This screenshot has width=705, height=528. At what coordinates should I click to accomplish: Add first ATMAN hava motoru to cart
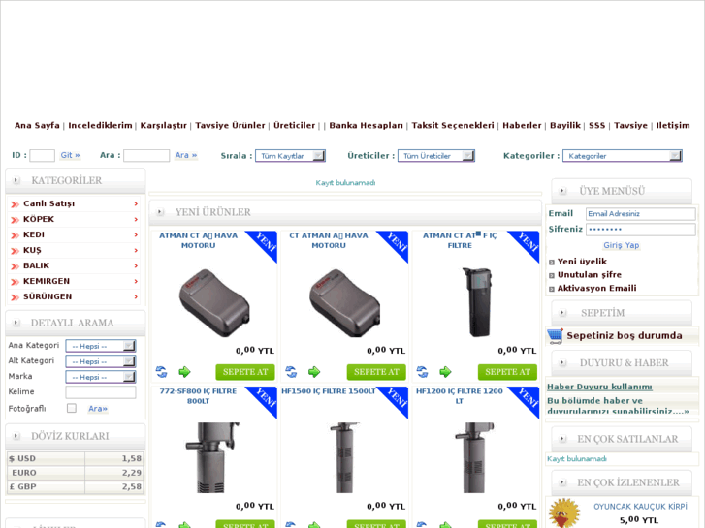coord(245,372)
